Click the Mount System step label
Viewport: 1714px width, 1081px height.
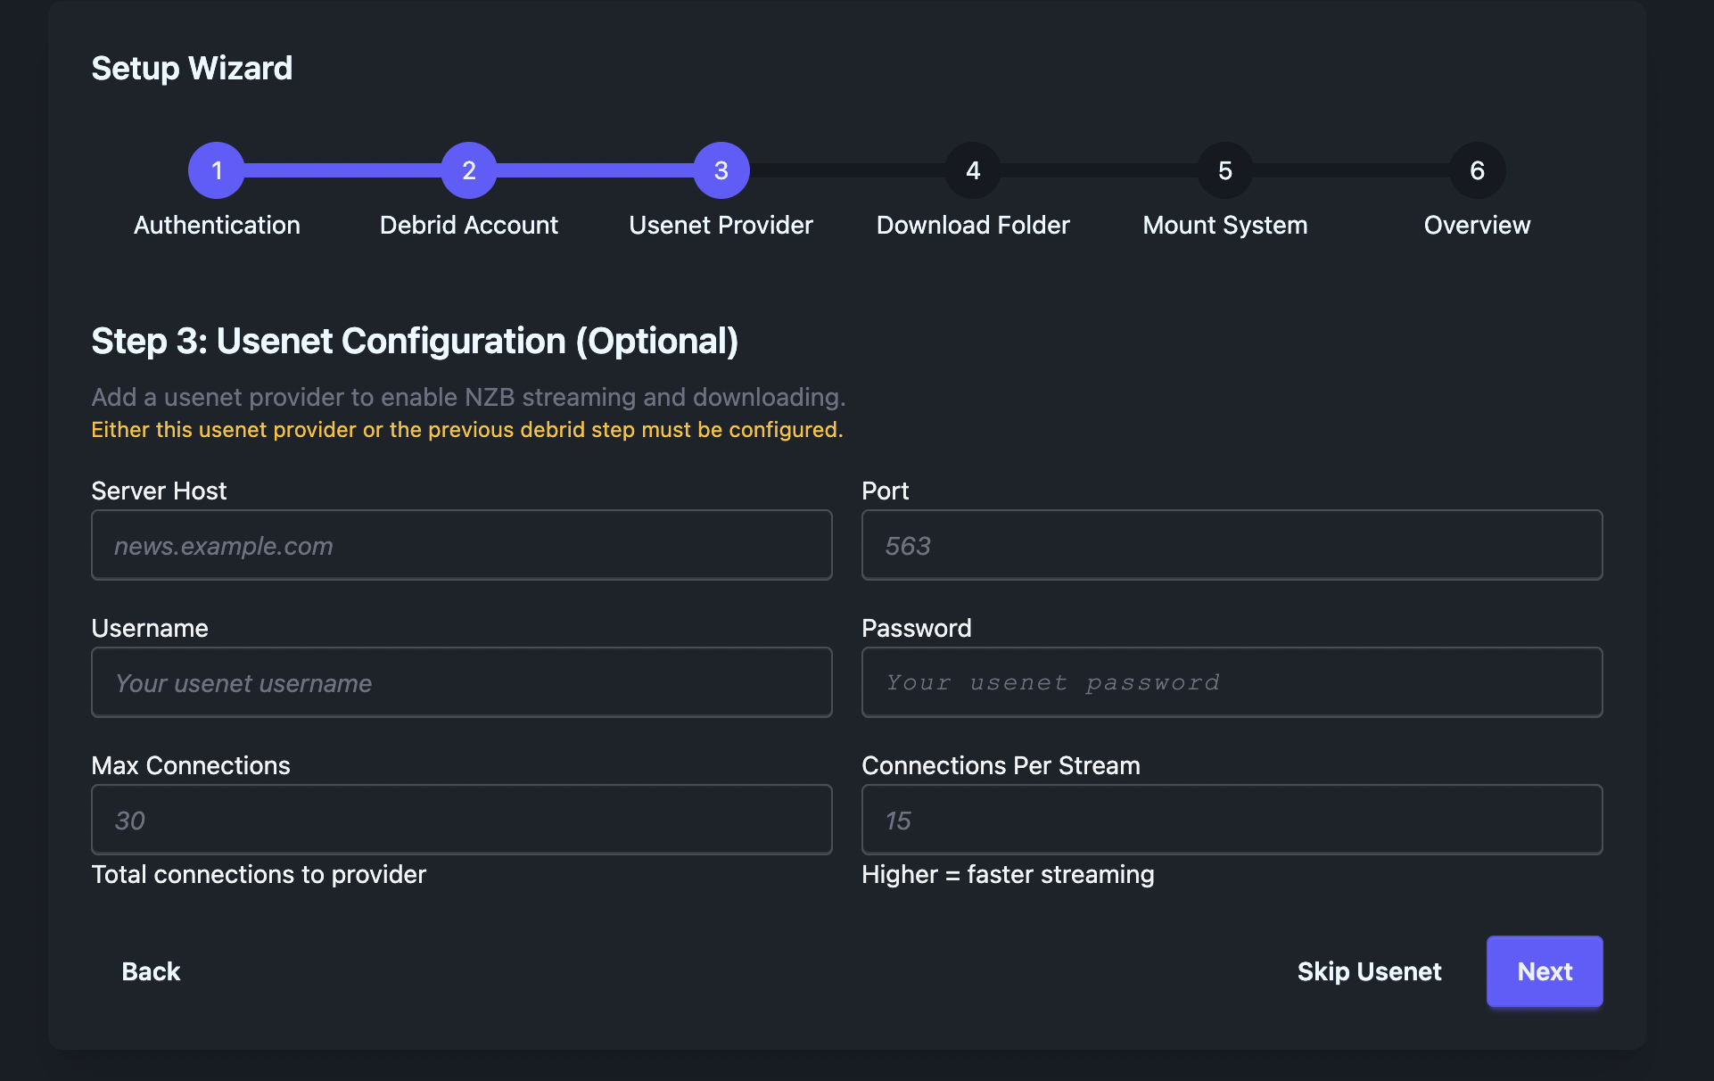pyautogui.click(x=1224, y=225)
